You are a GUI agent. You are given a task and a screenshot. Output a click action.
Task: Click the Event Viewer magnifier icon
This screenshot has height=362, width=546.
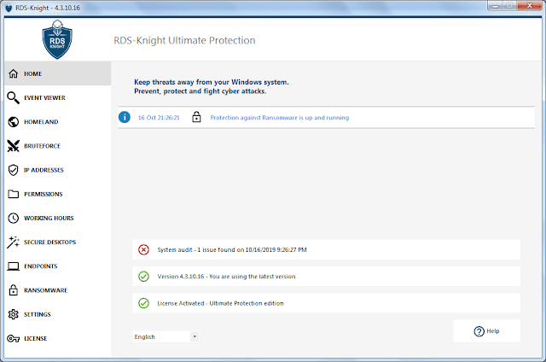[14, 98]
